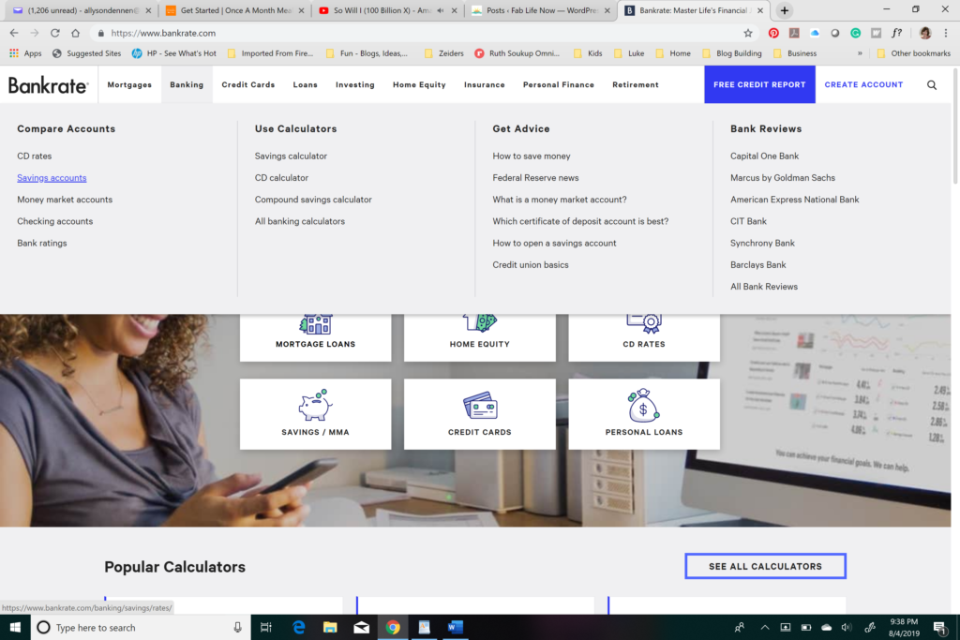Viewport: 960px width, 640px height.
Task: Open the Insurance nav menu
Action: click(x=485, y=85)
